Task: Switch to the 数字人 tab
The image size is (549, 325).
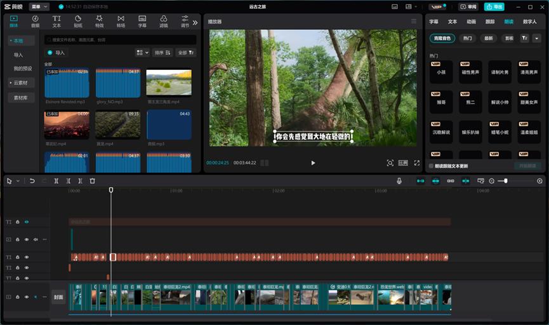Action: point(529,22)
